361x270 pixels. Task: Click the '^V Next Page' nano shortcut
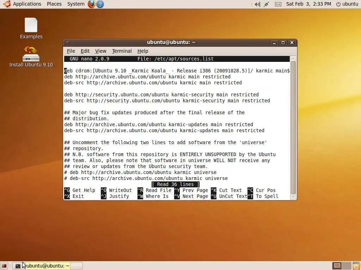[191, 196]
